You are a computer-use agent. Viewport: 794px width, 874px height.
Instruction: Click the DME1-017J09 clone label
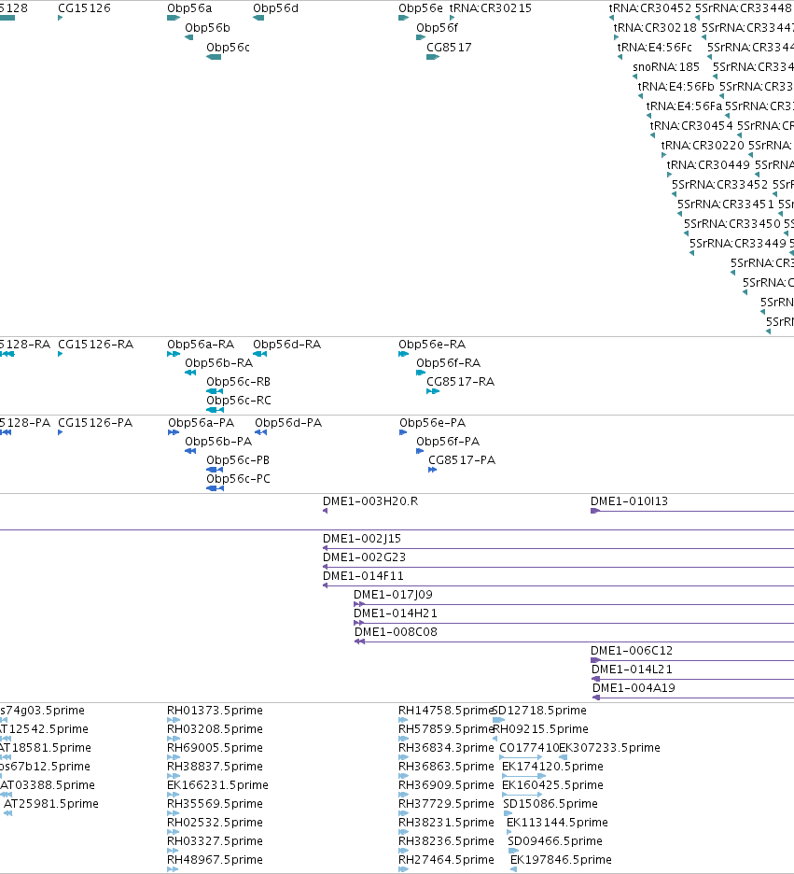pos(393,595)
